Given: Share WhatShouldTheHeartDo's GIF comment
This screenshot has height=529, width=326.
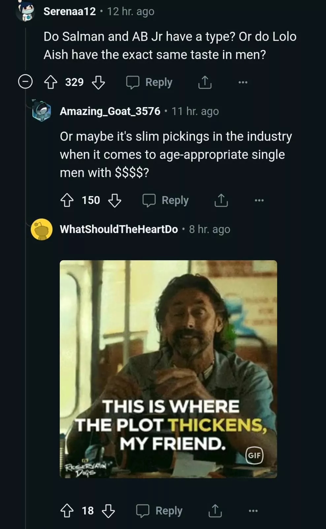Looking at the screenshot, I should (215, 510).
